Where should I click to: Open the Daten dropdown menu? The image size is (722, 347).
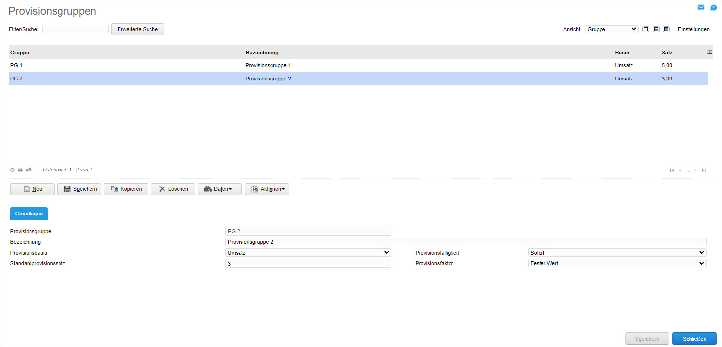click(x=220, y=189)
